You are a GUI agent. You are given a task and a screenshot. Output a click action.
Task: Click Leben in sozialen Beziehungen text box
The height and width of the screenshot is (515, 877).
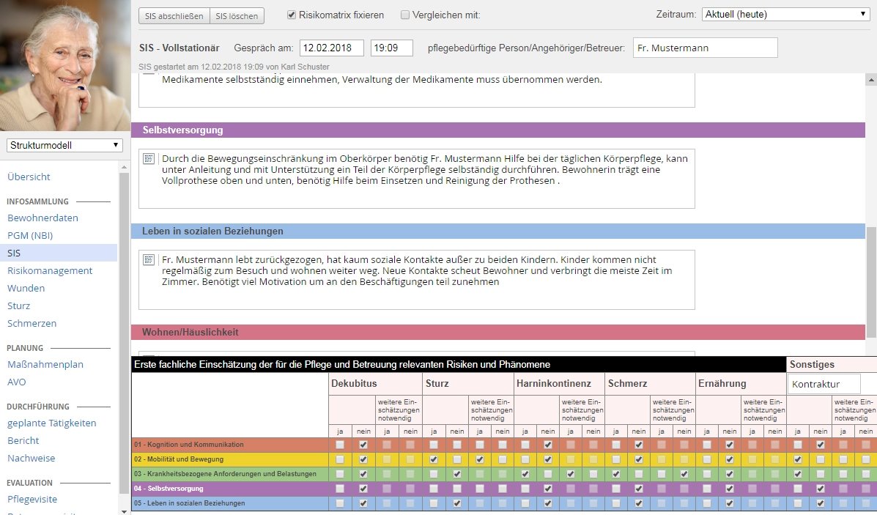click(417, 280)
